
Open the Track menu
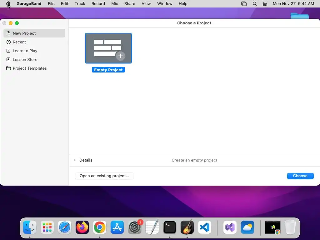pyautogui.click(x=80, y=4)
